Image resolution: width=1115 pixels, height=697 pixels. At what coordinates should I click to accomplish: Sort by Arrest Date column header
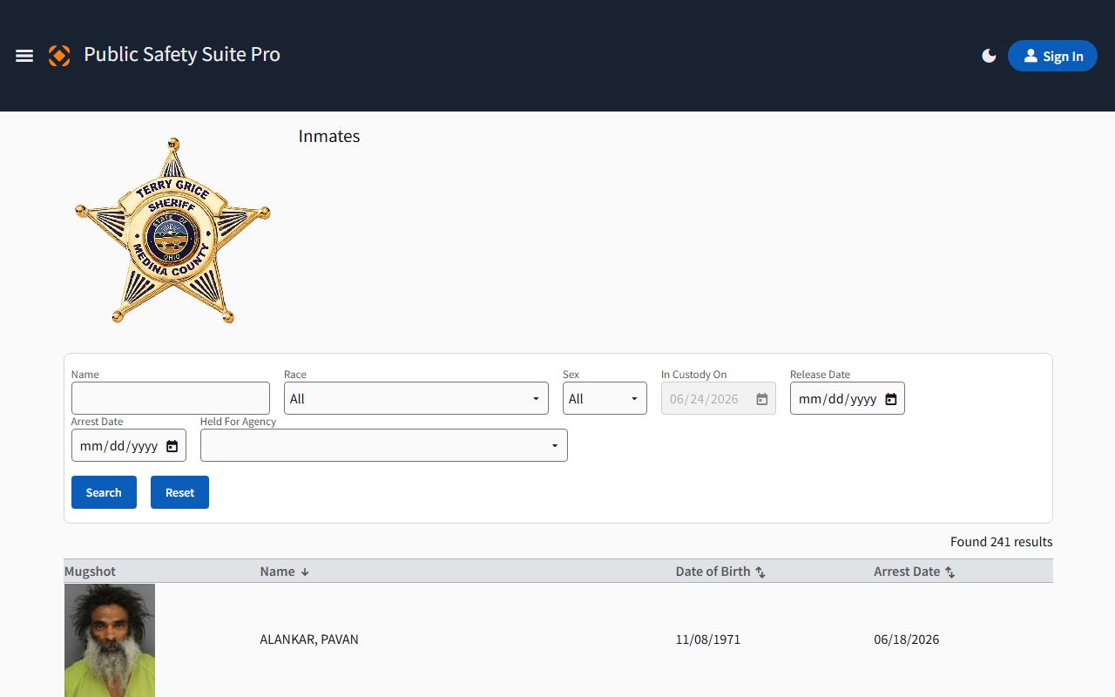pyautogui.click(x=915, y=572)
